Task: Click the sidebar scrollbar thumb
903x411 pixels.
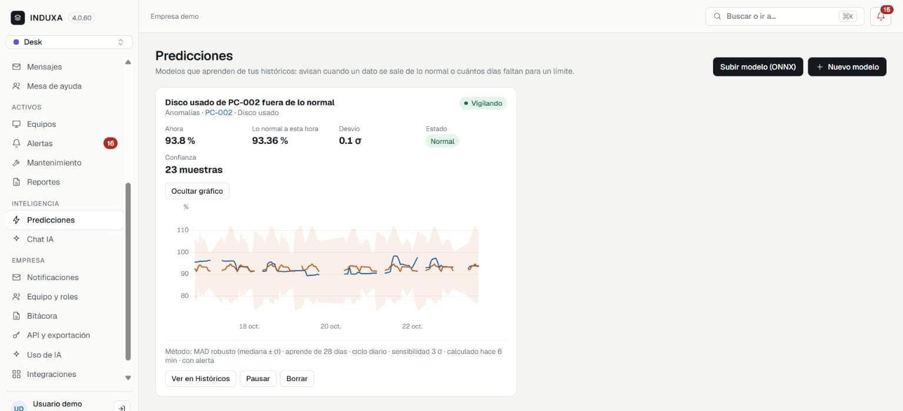Action: point(128,271)
